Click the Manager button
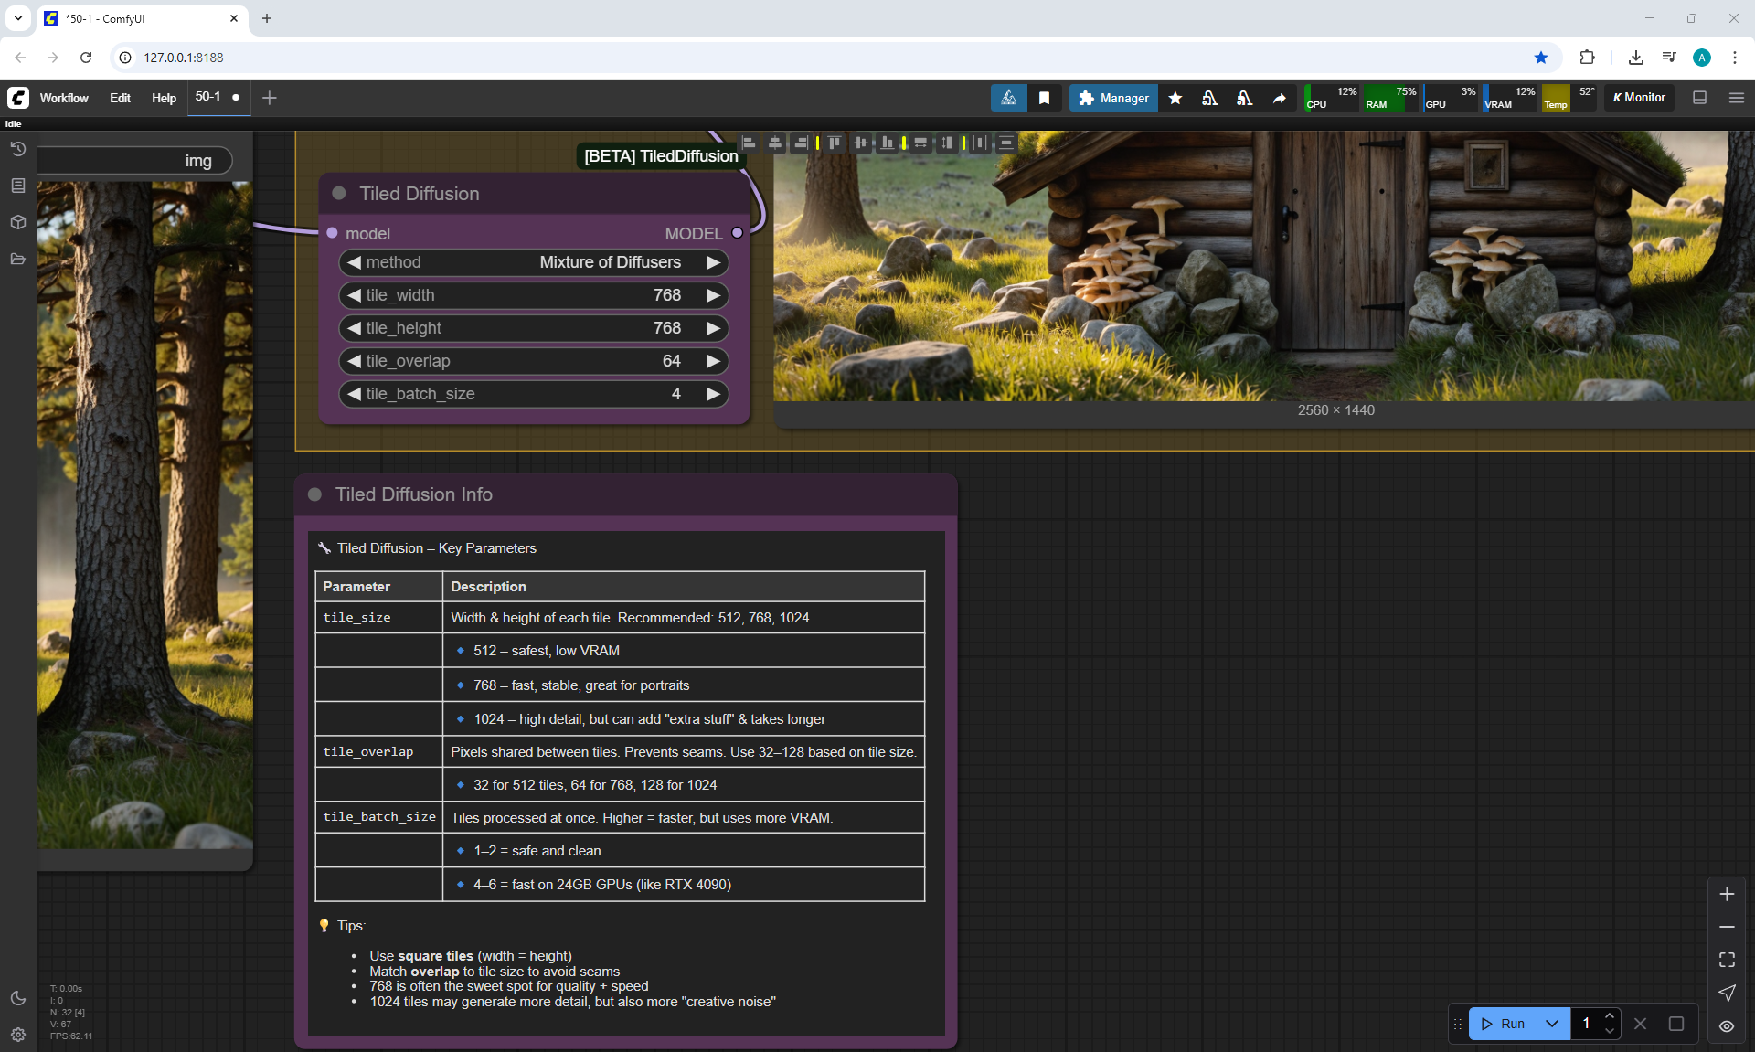Image resolution: width=1755 pixels, height=1052 pixels. tap(1113, 98)
